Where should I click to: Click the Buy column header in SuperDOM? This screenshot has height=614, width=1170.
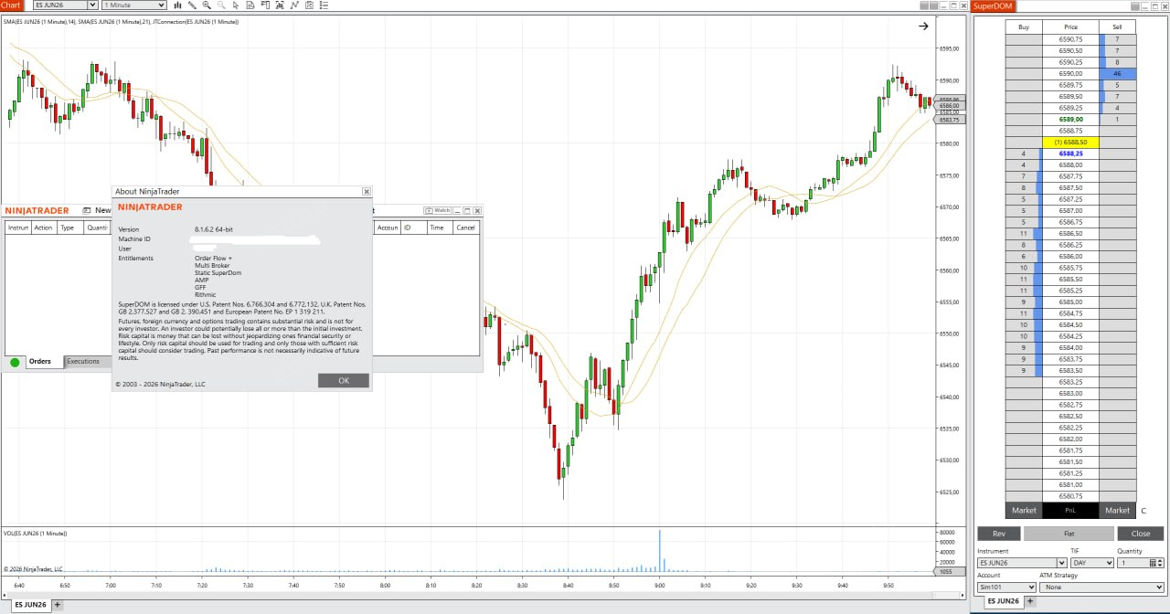click(x=1024, y=27)
